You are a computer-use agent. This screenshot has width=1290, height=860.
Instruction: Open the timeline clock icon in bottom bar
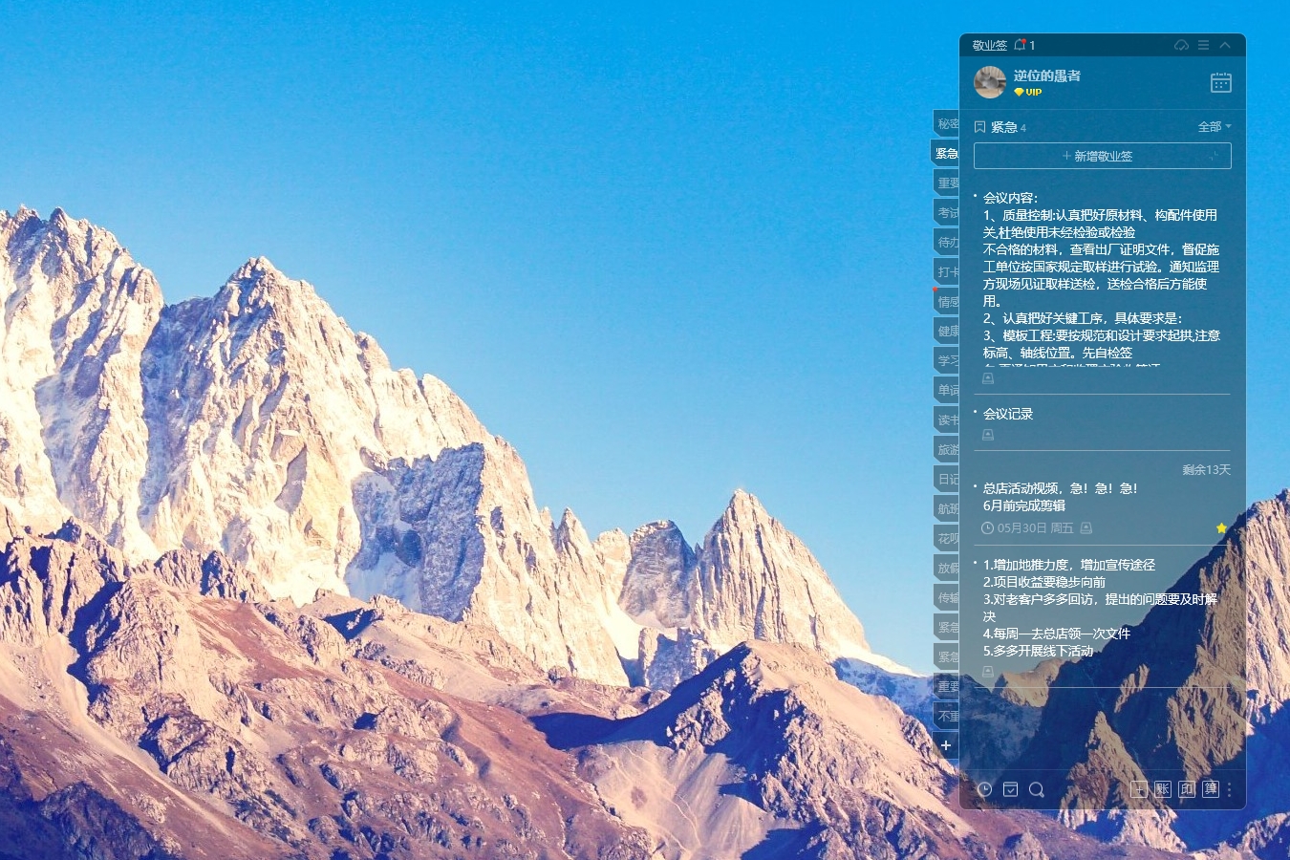(984, 789)
